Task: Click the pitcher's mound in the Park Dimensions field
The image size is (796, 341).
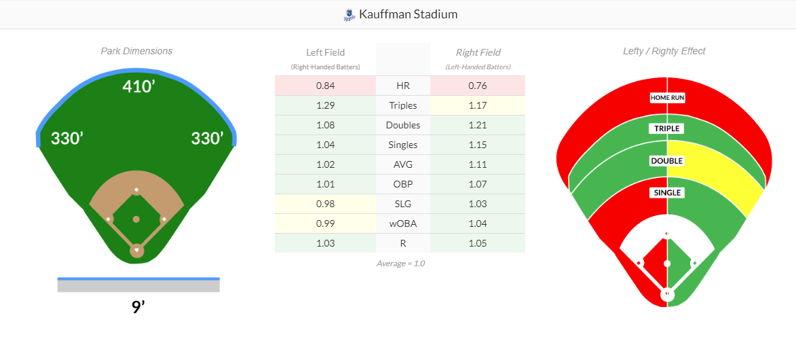Action: [x=136, y=219]
